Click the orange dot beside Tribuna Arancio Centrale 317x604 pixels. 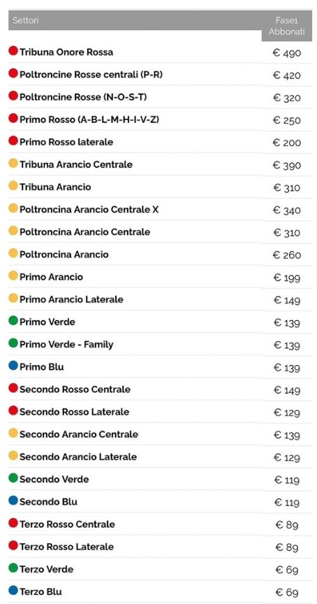coord(13,164)
